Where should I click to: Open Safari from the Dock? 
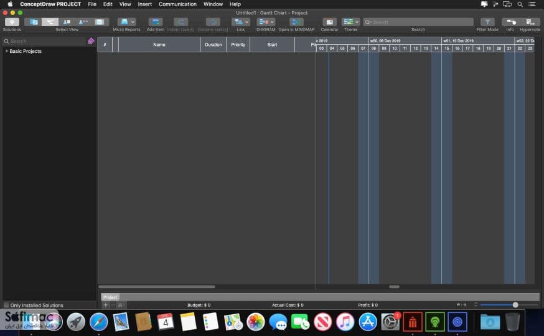tap(98, 322)
